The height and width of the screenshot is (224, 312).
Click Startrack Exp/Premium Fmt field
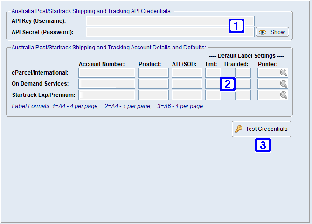[x=213, y=95]
